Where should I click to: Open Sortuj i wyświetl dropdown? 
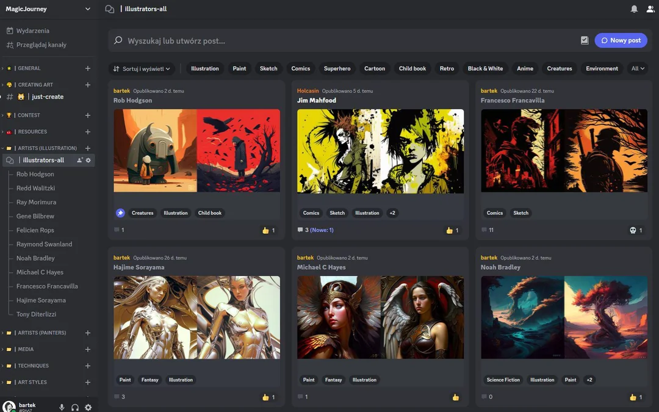(142, 68)
